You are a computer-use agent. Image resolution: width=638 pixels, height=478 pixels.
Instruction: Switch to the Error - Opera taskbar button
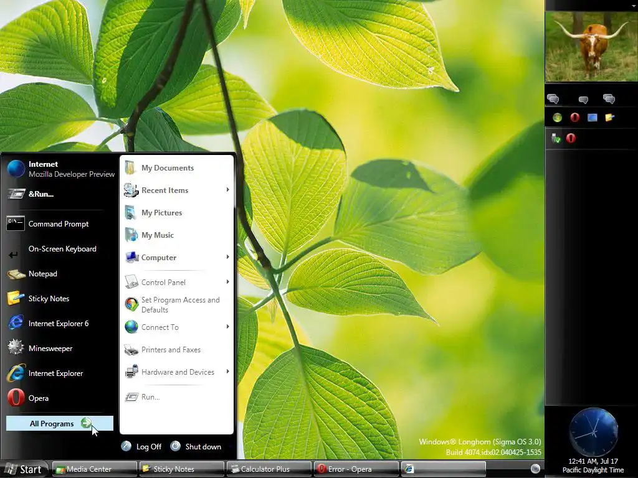click(356, 469)
